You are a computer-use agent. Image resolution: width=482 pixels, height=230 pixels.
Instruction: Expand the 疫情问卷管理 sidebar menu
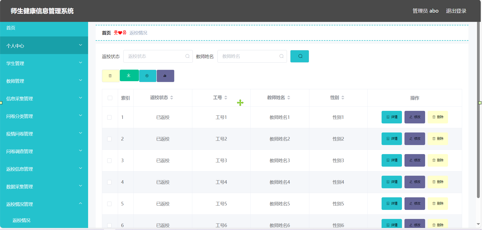[x=44, y=133]
